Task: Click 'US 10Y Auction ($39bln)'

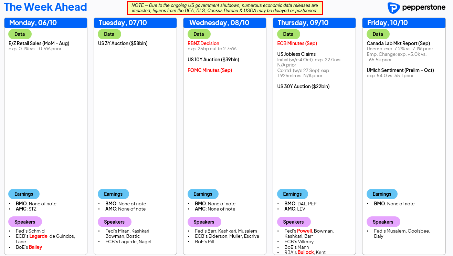Action: pos(213,60)
